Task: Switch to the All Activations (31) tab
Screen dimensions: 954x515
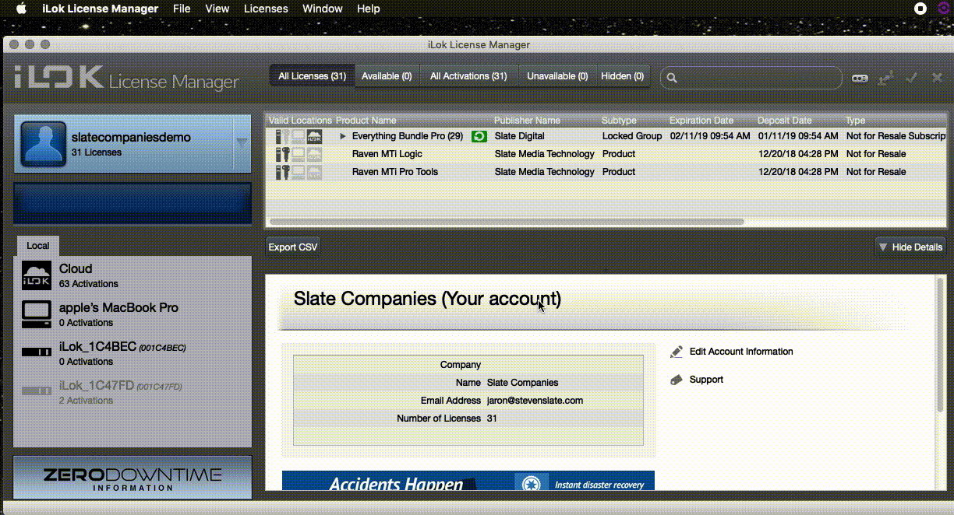Action: tap(468, 76)
